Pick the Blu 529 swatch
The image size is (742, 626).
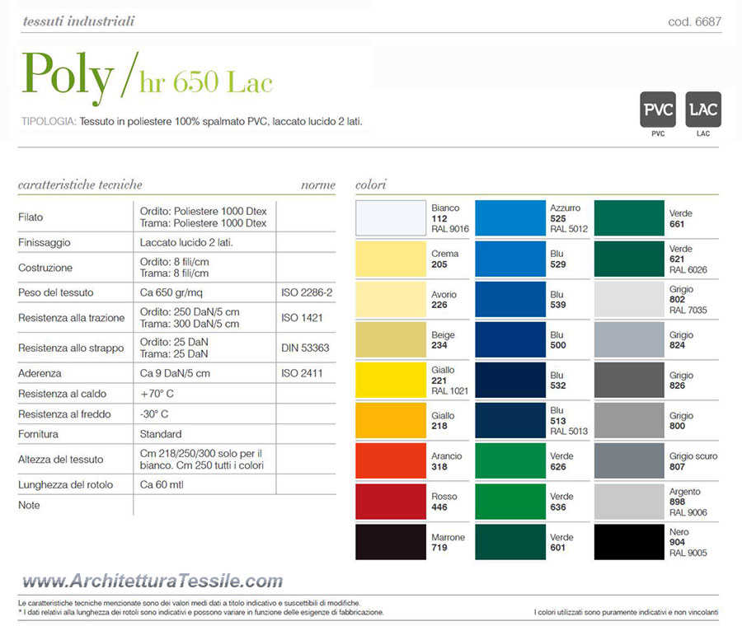pyautogui.click(x=510, y=259)
